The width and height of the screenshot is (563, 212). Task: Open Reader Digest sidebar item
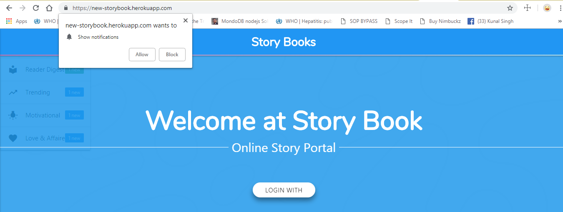[45, 70]
